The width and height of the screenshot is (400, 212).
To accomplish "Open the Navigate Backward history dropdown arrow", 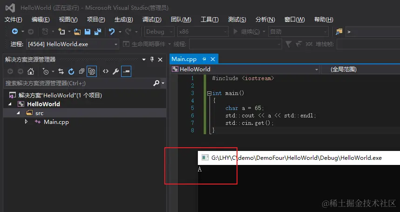I will (23, 32).
